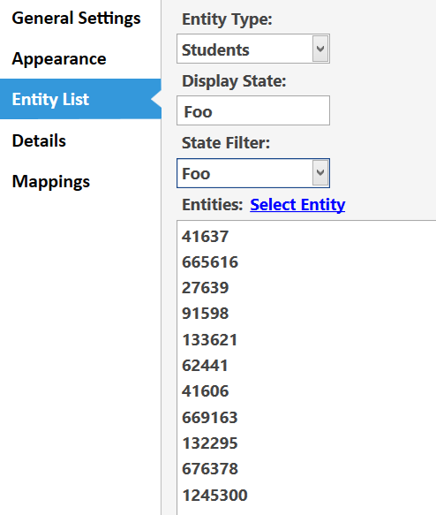
Task: Click the Select Entity link
Action: [297, 205]
